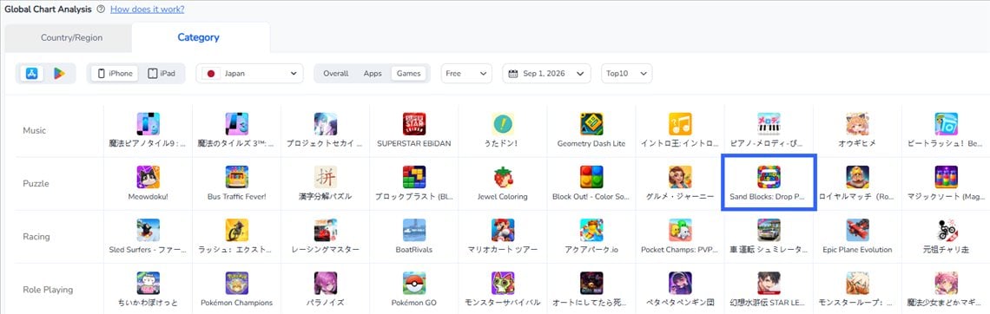This screenshot has height=314, width=990.
Task: Click the アクアパーク.io title text
Action: [591, 249]
